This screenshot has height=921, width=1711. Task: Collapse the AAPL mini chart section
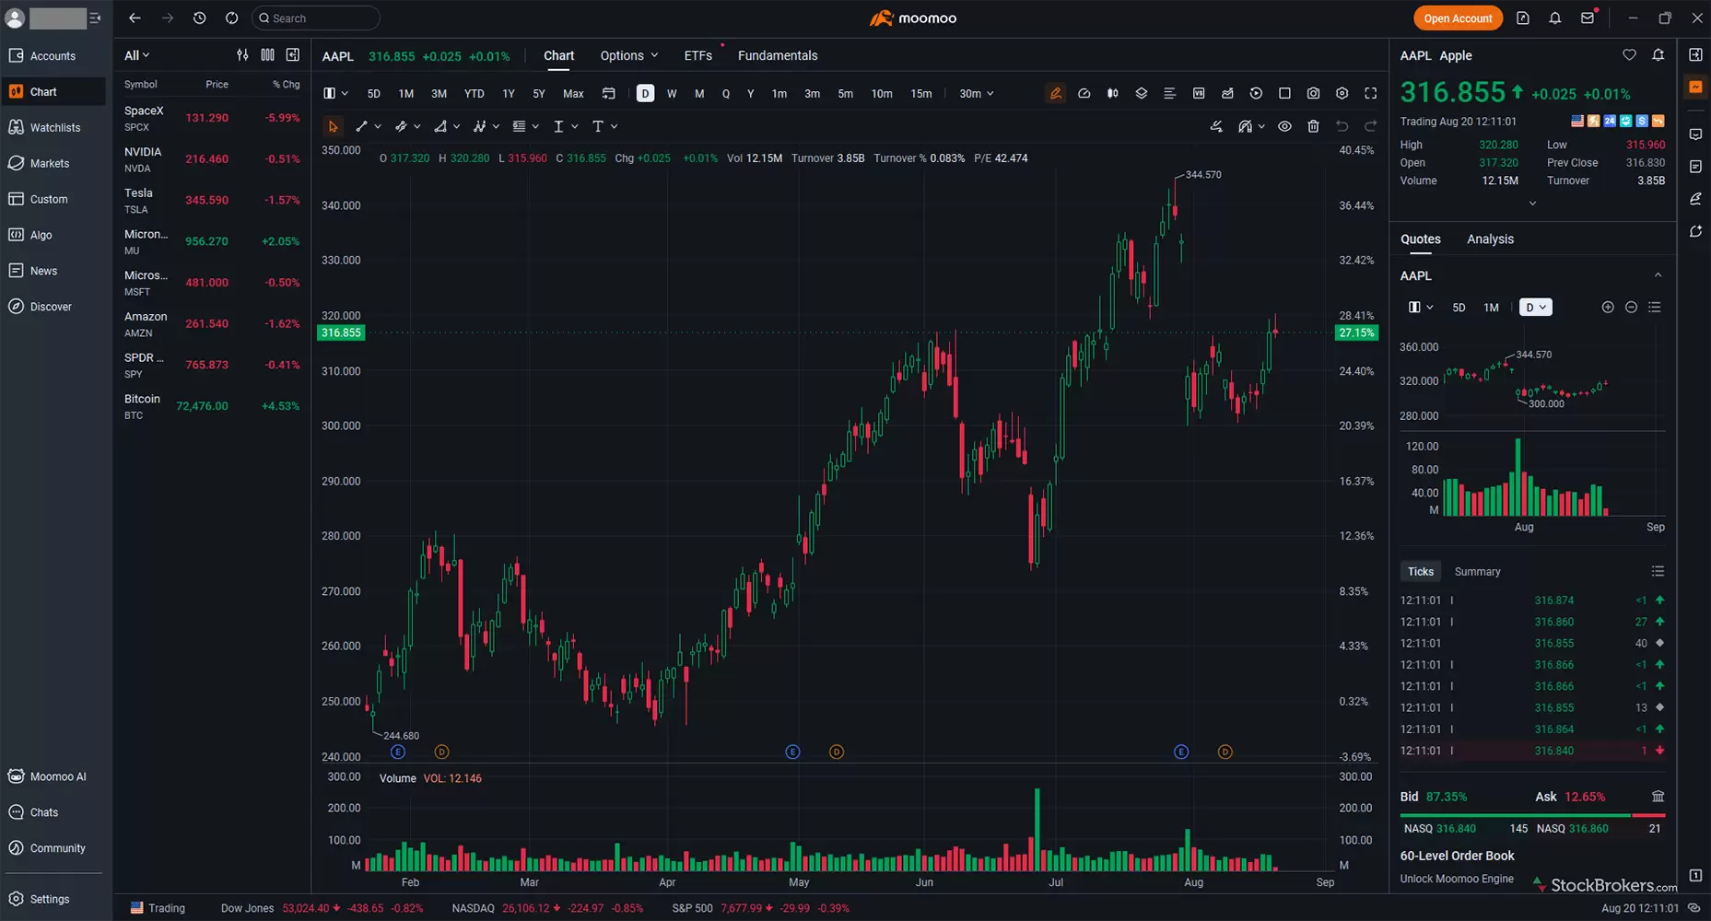coord(1658,275)
